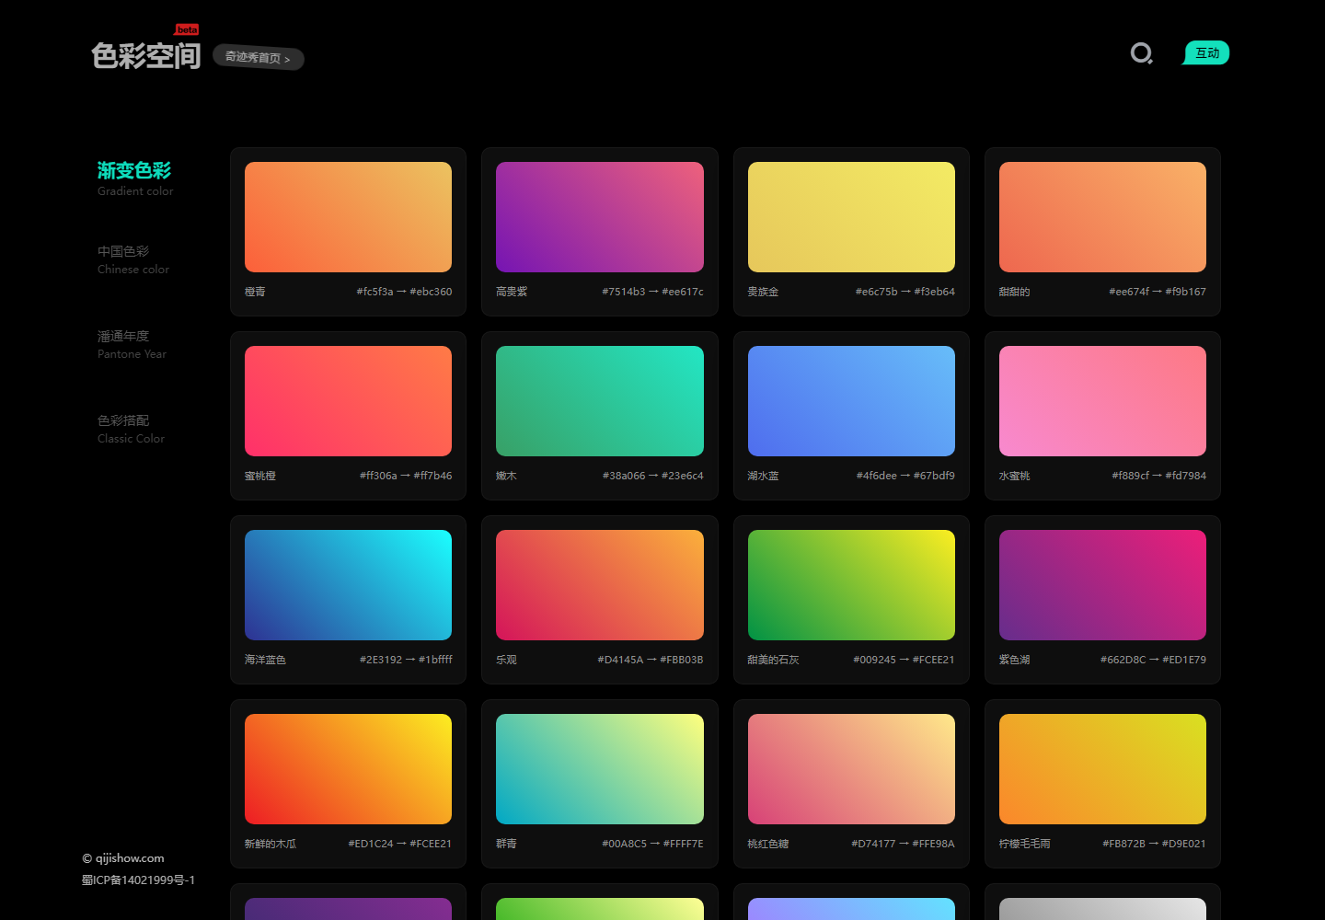1325x920 pixels.
Task: Click the 紫色湖 magenta gradient swatch
Action: (1102, 585)
